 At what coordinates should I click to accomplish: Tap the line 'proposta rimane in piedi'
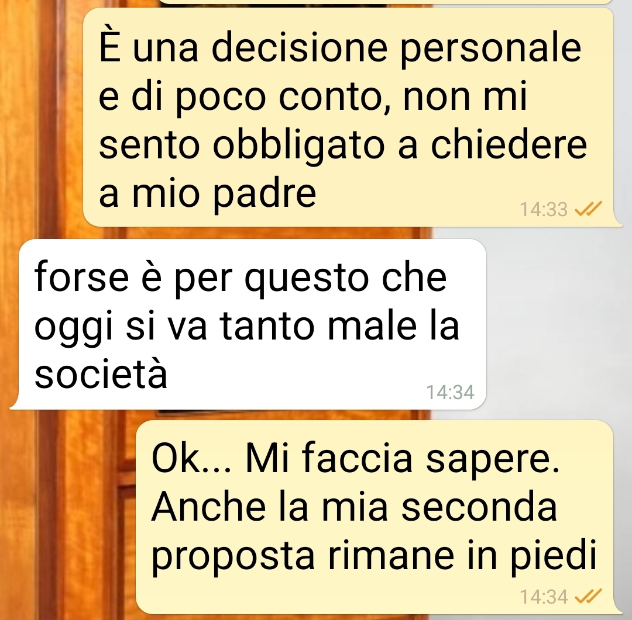click(x=373, y=557)
